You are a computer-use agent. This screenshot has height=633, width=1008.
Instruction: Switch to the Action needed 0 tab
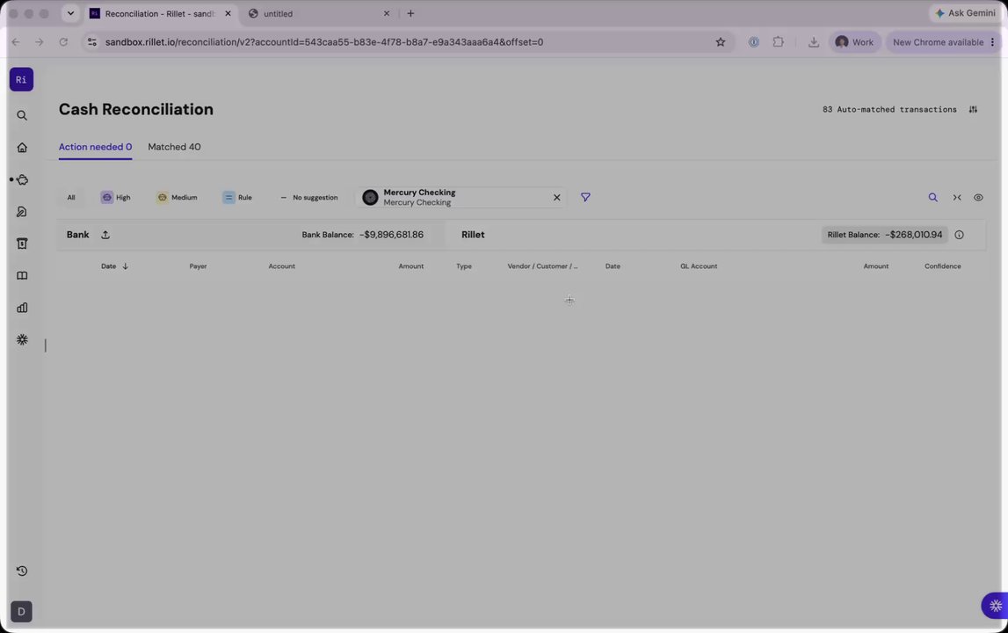click(x=95, y=147)
